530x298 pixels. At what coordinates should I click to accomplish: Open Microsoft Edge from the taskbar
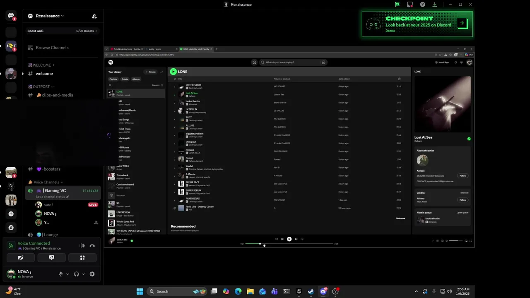(x=238, y=291)
